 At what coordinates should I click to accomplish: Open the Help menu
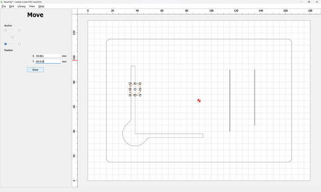click(41, 6)
